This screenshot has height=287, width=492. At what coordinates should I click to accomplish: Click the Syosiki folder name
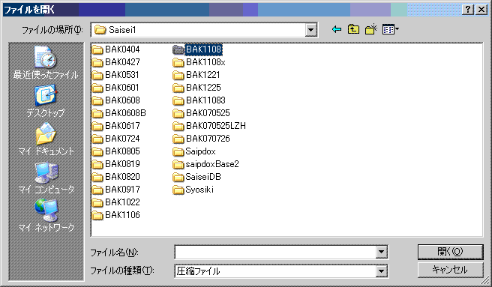pos(199,190)
